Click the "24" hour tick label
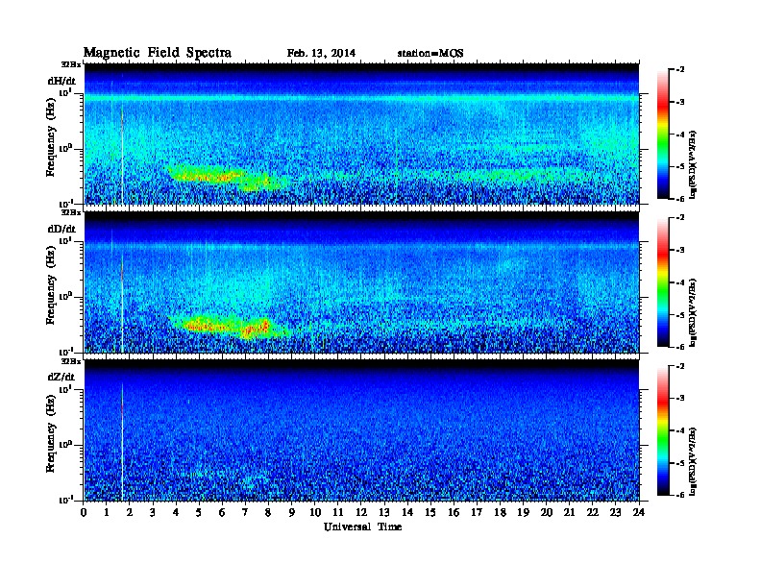This screenshot has height=588, width=761. (x=639, y=512)
